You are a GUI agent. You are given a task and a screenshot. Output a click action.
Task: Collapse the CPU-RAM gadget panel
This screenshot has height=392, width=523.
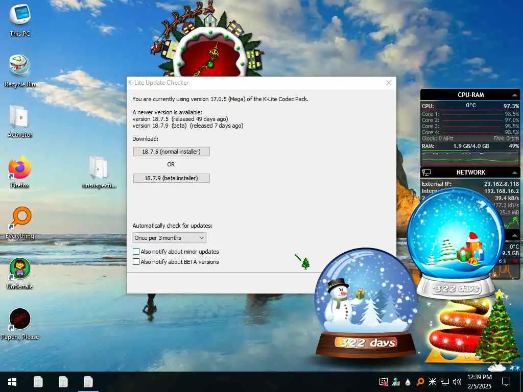(x=515, y=95)
